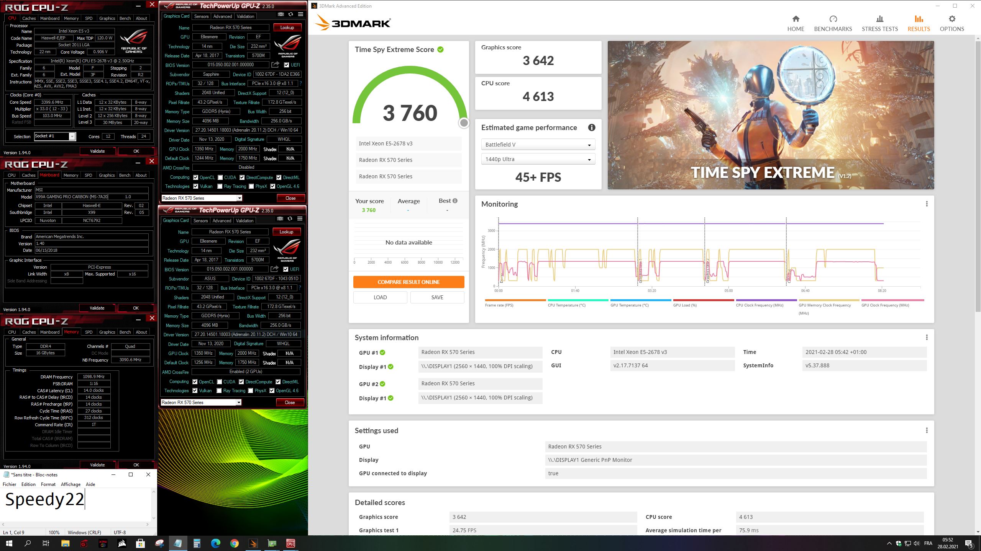Open GPU selector dropdown in bottom GPU-Z window

tap(201, 403)
